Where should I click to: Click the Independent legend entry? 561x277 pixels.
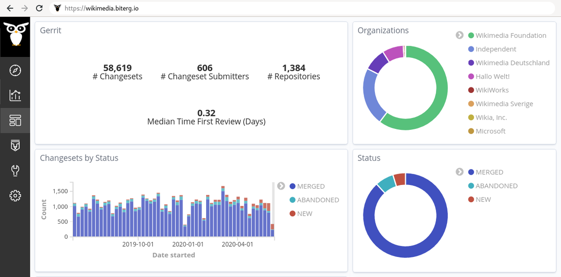[x=496, y=49]
